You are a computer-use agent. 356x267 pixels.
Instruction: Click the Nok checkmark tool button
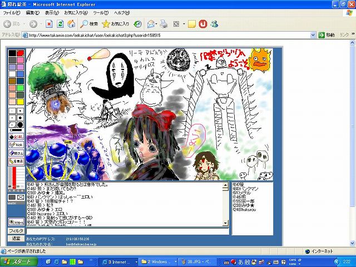pos(16,145)
